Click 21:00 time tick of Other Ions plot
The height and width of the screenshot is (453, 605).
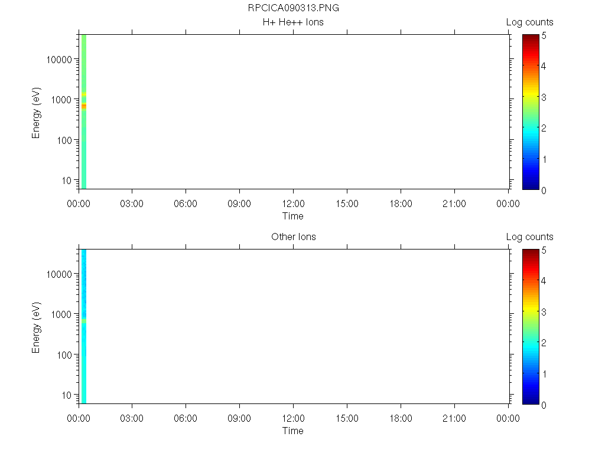click(x=454, y=418)
